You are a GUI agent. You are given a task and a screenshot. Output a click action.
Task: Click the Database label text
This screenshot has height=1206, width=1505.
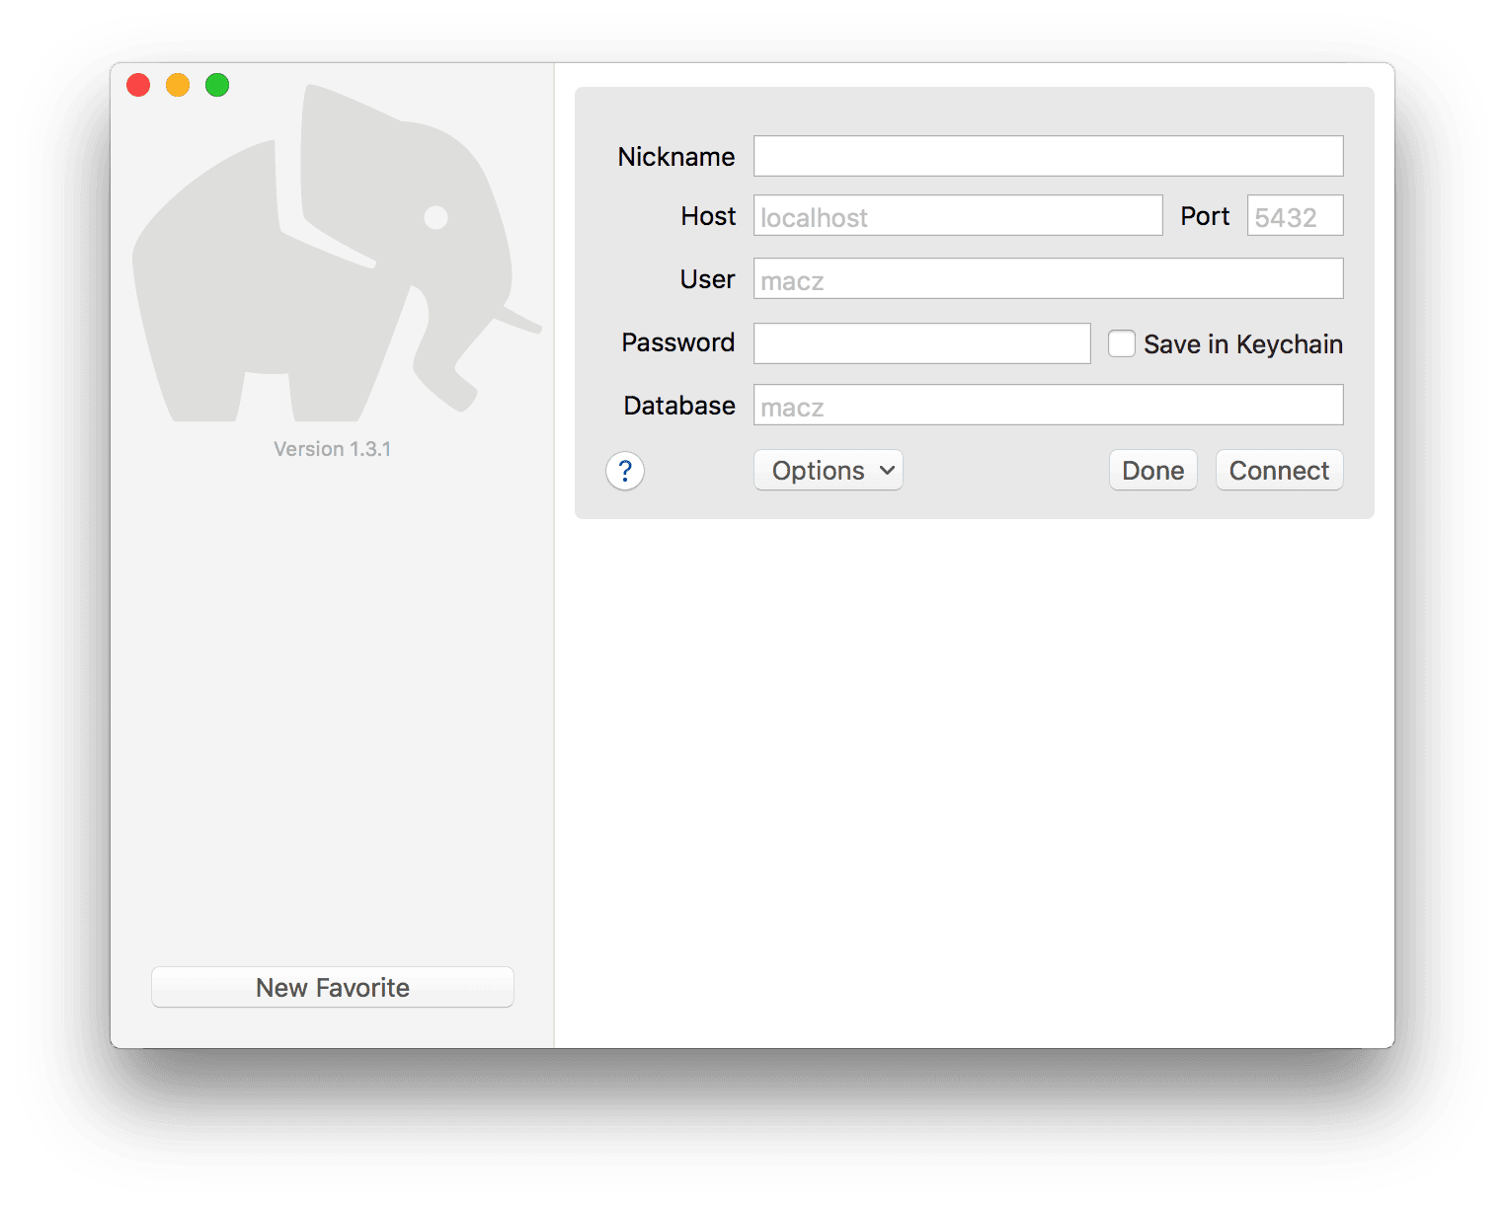point(679,406)
